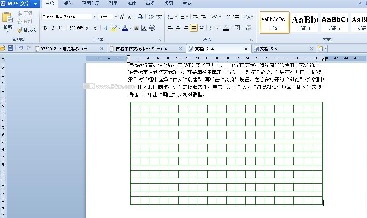This screenshot has width=367, height=218.
Task: Open the line spacing dropdown arrow
Action: click(218, 28)
